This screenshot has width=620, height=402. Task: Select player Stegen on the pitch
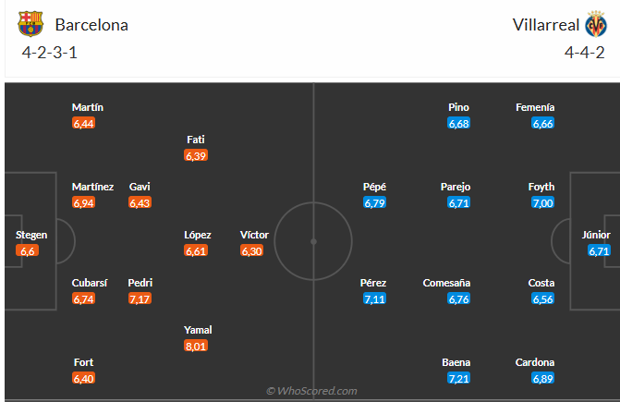coord(28,235)
